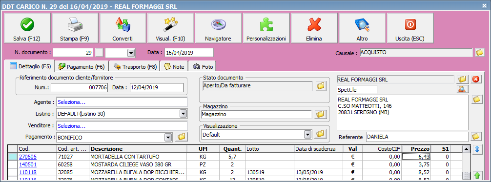Browse supplier with REAL FORMAGGI SRL folder icon

[462, 80]
